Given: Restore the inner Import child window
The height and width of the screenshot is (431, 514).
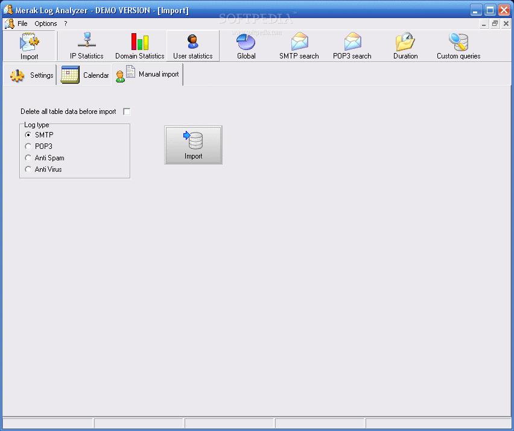Looking at the screenshot, I should click(x=495, y=24).
